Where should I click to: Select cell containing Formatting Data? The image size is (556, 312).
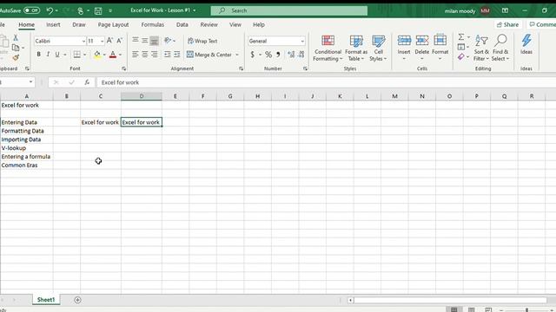coord(27,131)
